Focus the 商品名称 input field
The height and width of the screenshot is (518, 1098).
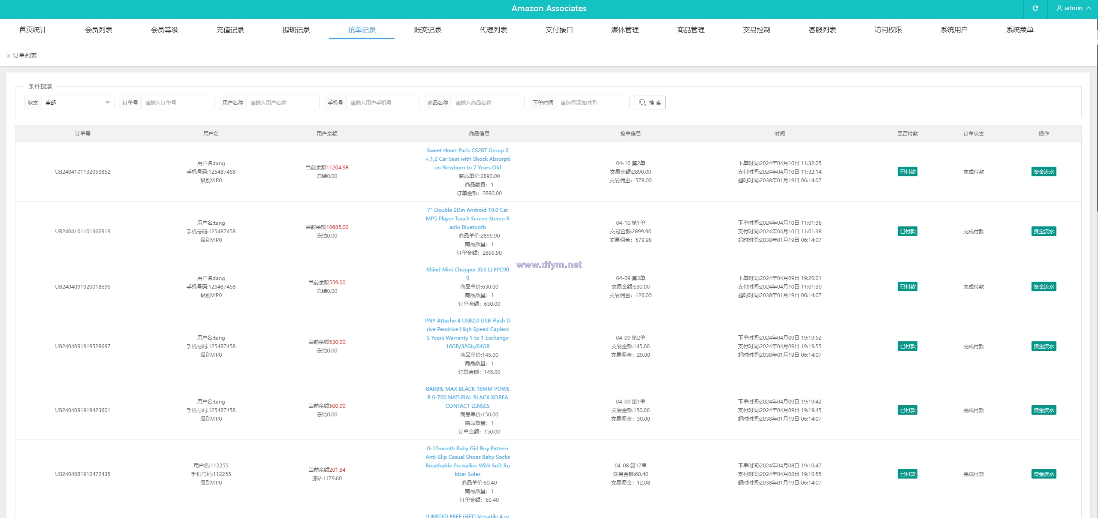click(488, 102)
